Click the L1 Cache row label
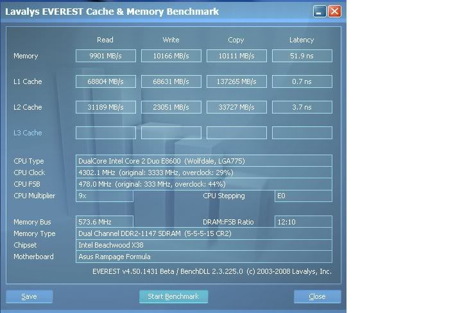 coord(28,81)
